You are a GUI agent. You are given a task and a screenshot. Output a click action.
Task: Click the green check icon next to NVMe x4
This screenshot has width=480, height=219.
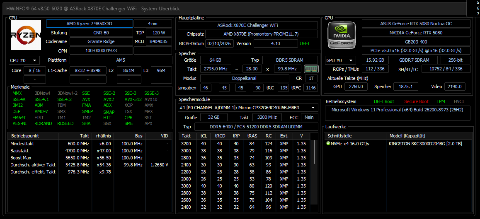pyautogui.click(x=328, y=144)
